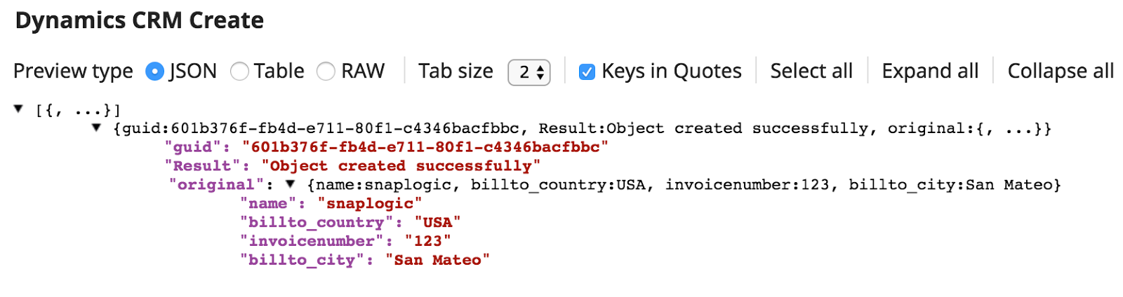Image resolution: width=1123 pixels, height=297 pixels.
Task: Choose the RAW preview type
Action: (x=326, y=71)
